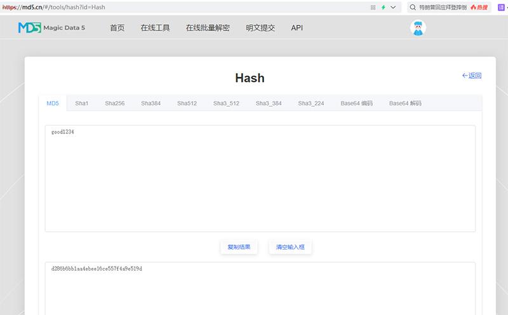This screenshot has height=315, width=508.
Task: Select the MD5 tab
Action: point(53,104)
